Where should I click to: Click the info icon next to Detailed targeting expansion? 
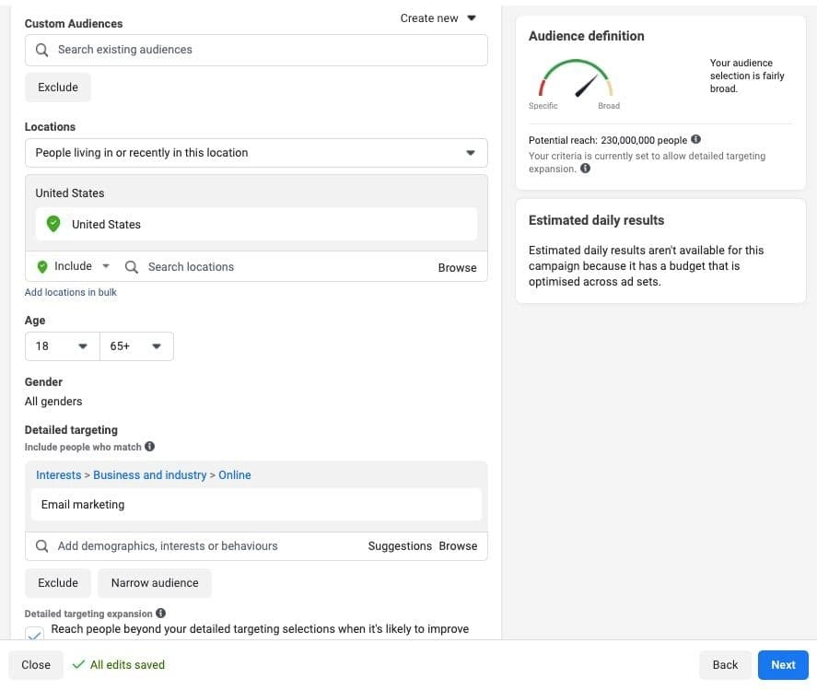click(160, 613)
